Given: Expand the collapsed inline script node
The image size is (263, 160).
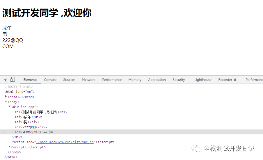Looking at the screenshot, I should [x=10, y=147].
